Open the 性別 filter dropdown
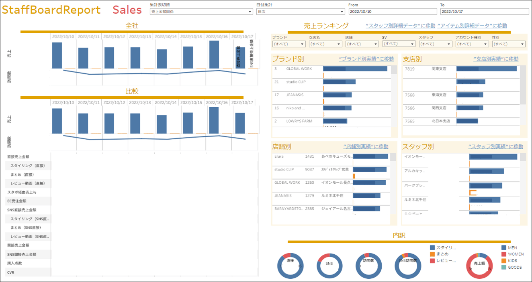Image resolution: width=532 pixels, height=282 pixels. coord(508,44)
